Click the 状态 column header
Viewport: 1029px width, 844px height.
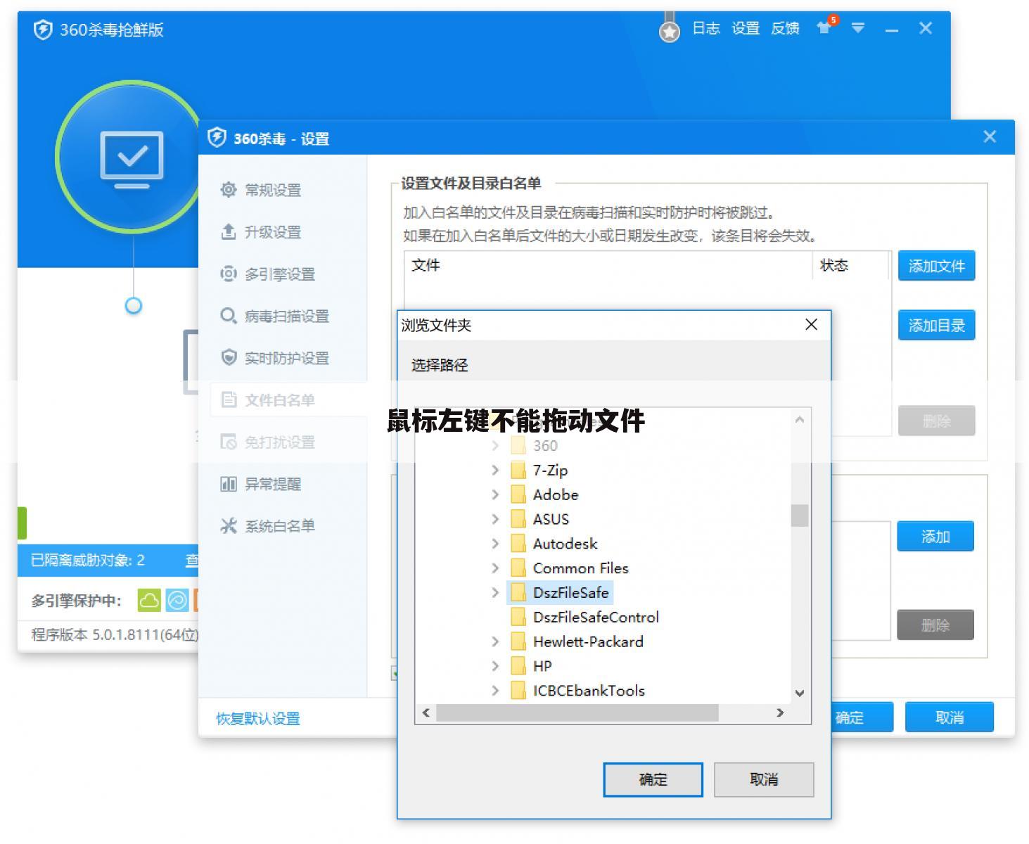click(851, 265)
